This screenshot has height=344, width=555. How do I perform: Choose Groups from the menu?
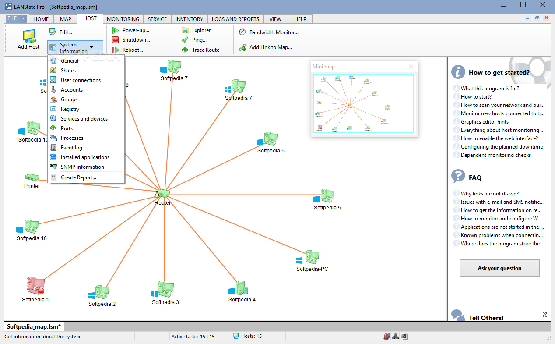[86, 99]
